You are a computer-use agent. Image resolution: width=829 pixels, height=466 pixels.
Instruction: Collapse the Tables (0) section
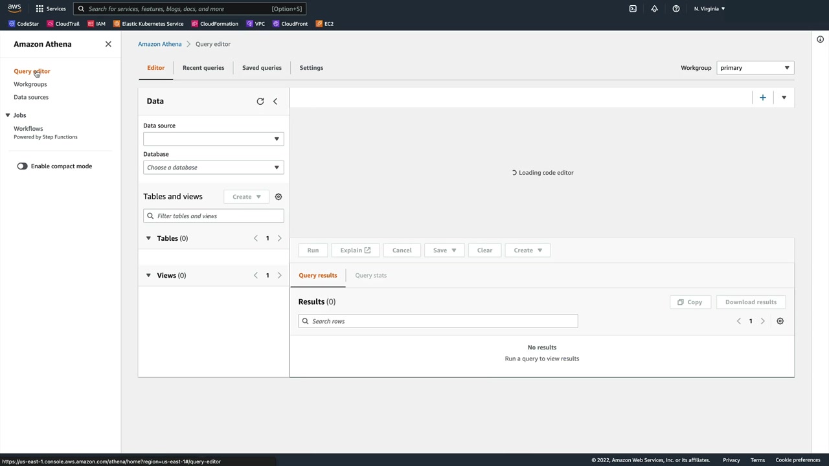(x=148, y=238)
